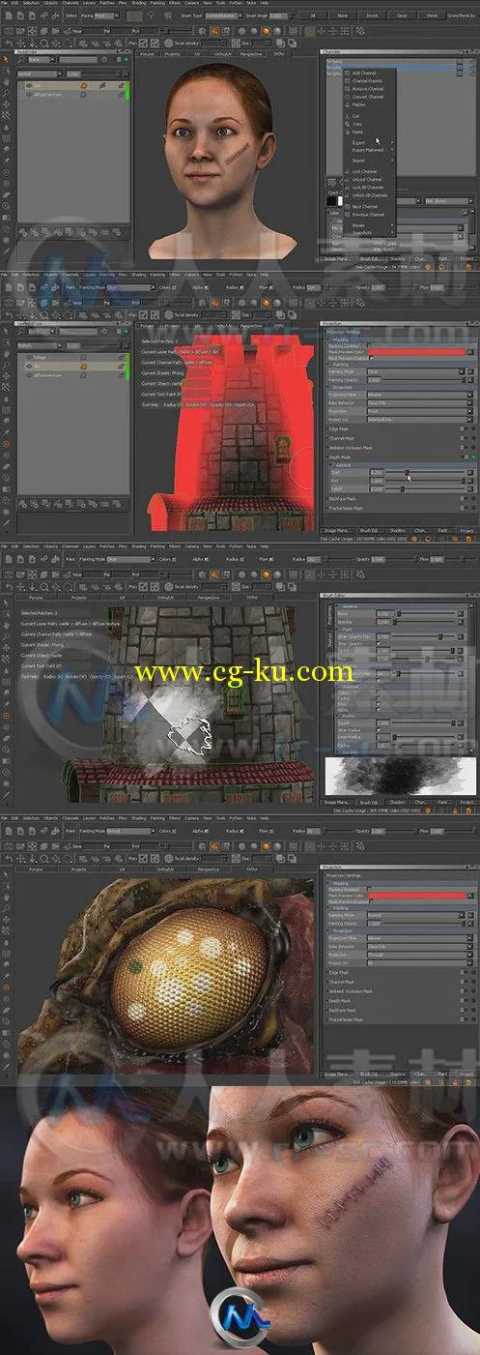The height and width of the screenshot is (1355, 480).
Task: Toggle Backface Mask checkbox in eye-texture window
Action: (x=462, y=1010)
